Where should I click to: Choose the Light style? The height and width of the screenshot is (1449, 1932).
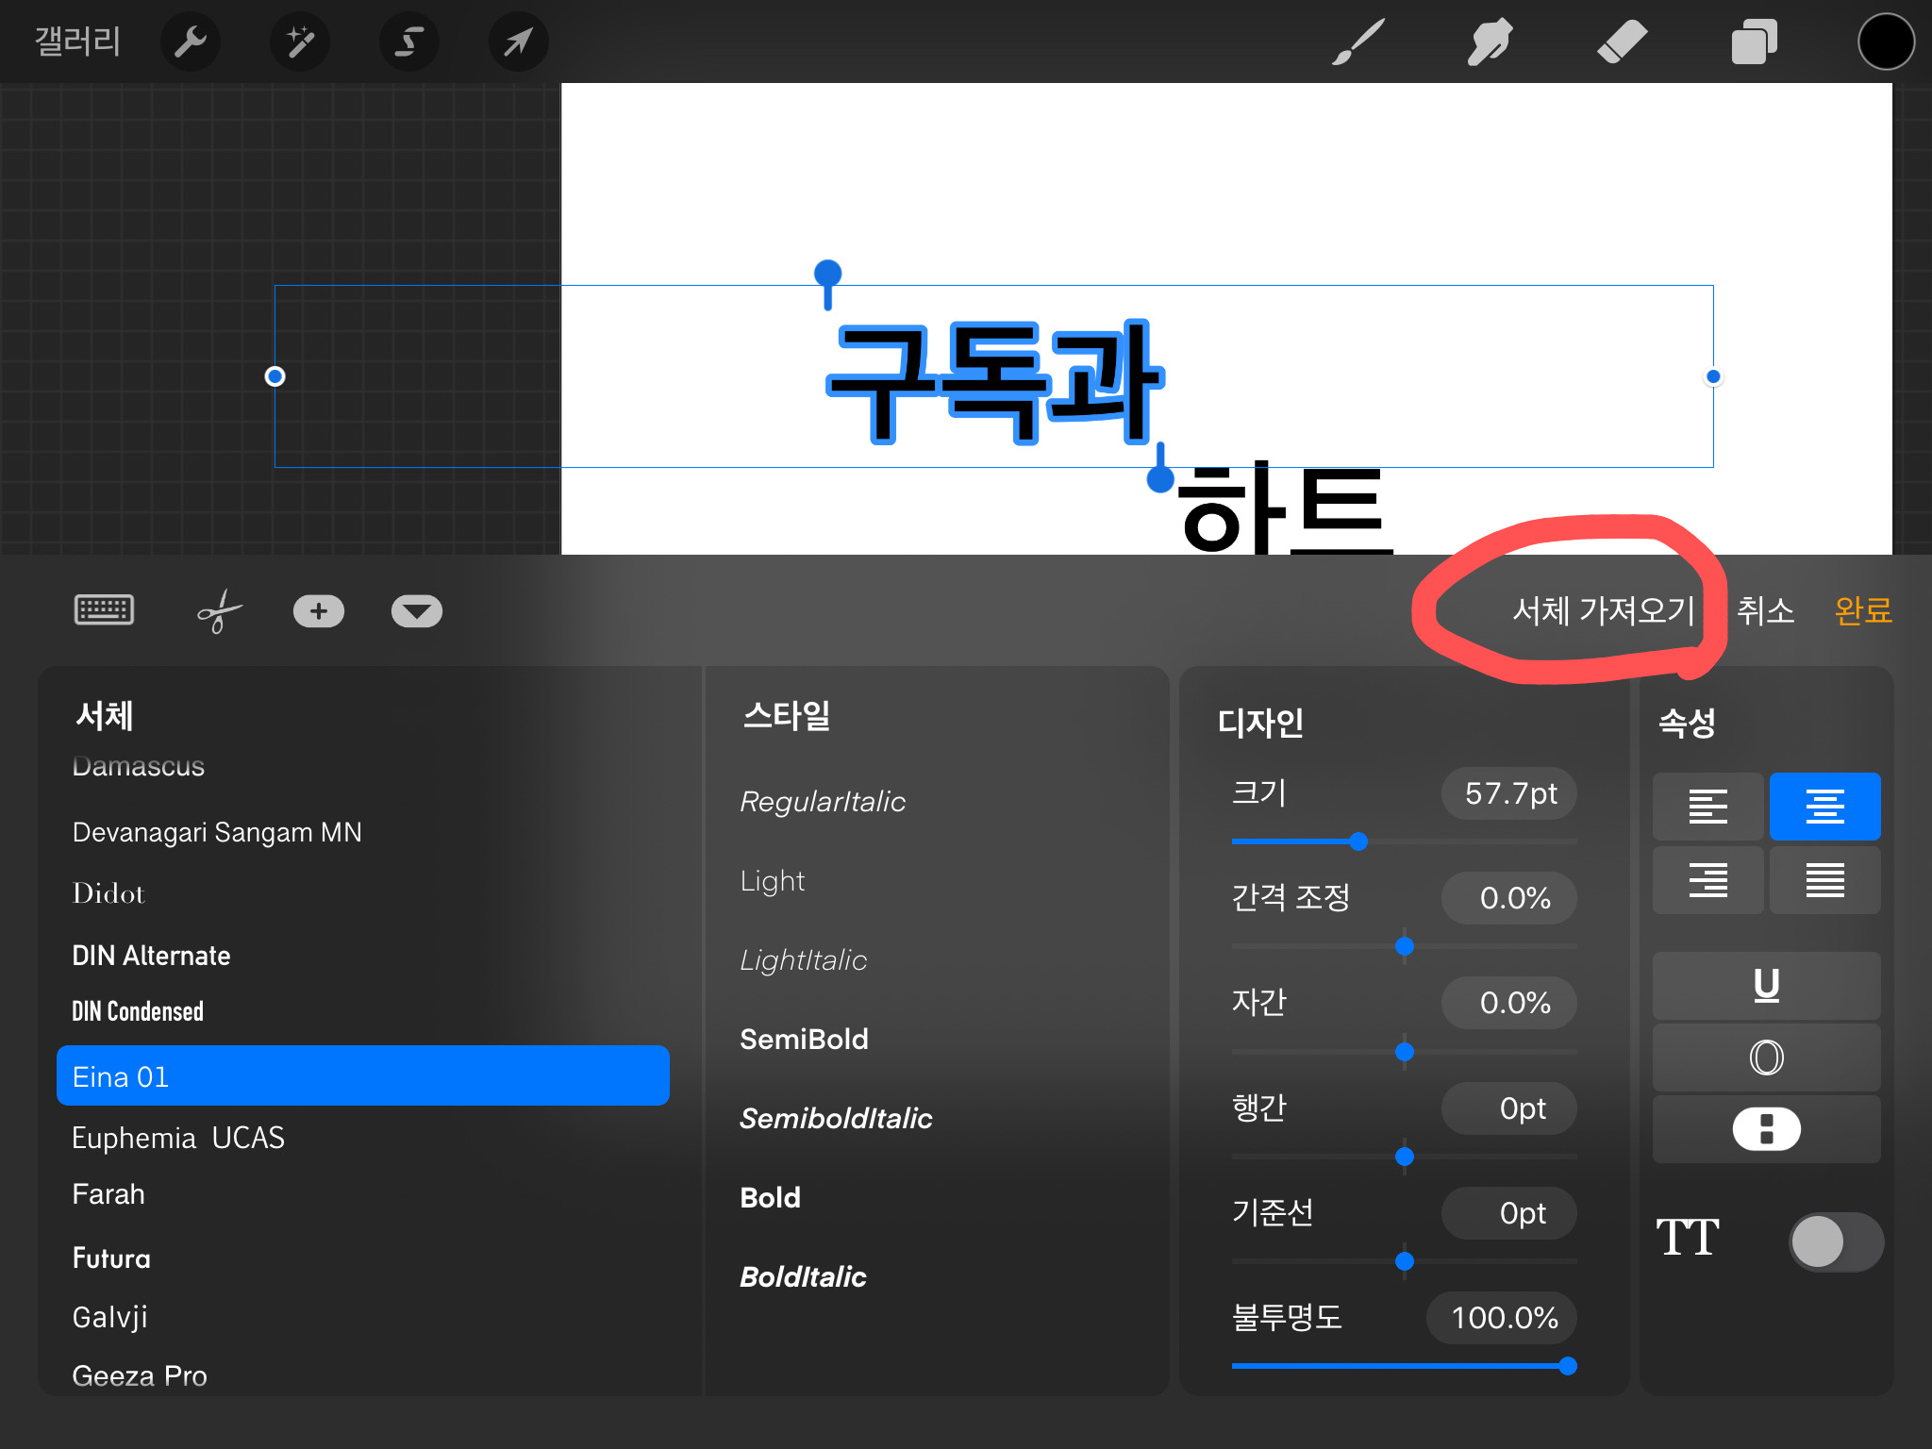(x=773, y=881)
